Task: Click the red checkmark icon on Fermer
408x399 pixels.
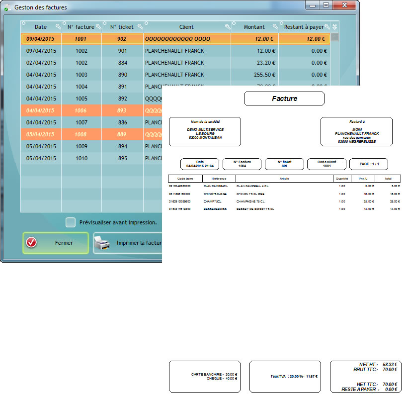Action: coord(32,243)
